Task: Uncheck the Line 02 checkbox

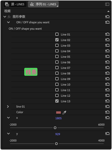Action: point(57,40)
